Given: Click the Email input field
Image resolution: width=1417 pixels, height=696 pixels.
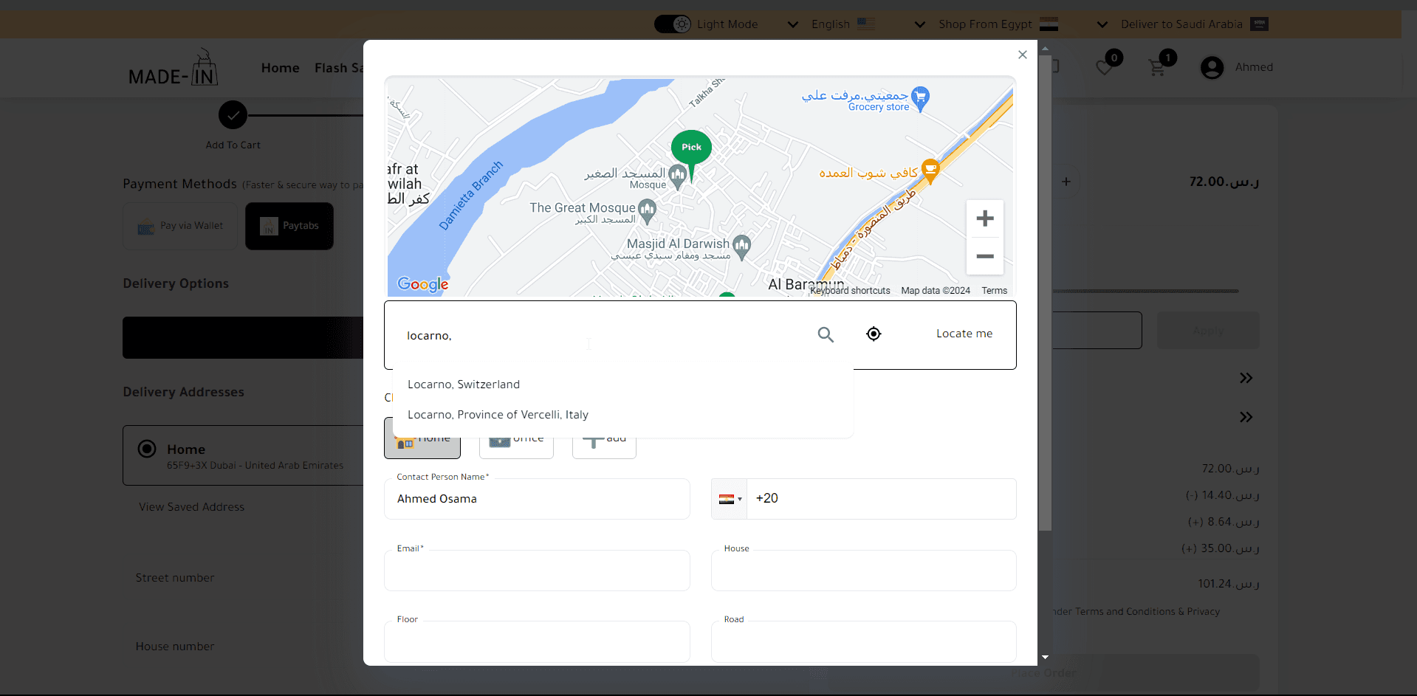Looking at the screenshot, I should pos(537,571).
